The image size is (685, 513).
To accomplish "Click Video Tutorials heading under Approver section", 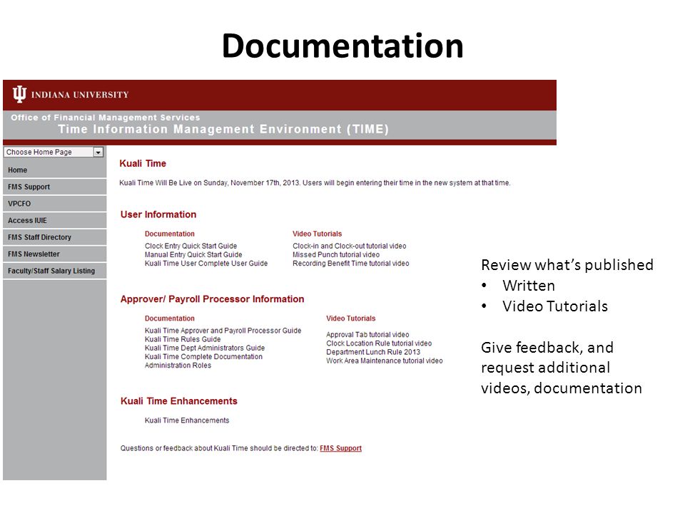I will click(x=351, y=318).
